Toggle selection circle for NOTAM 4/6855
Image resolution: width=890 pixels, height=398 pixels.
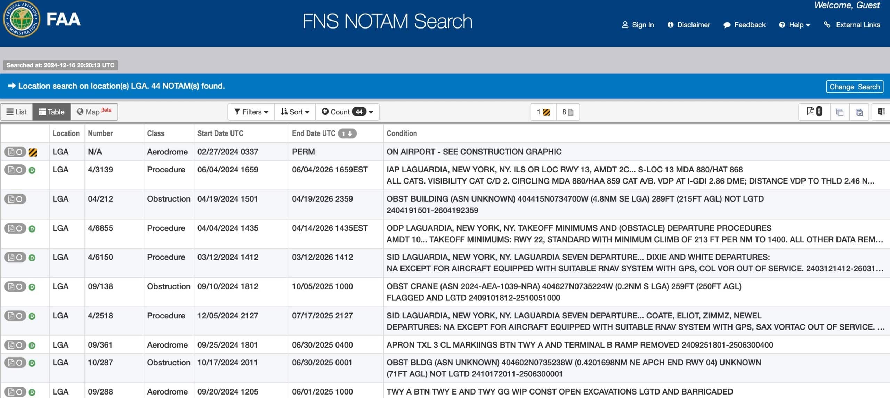[x=19, y=228]
